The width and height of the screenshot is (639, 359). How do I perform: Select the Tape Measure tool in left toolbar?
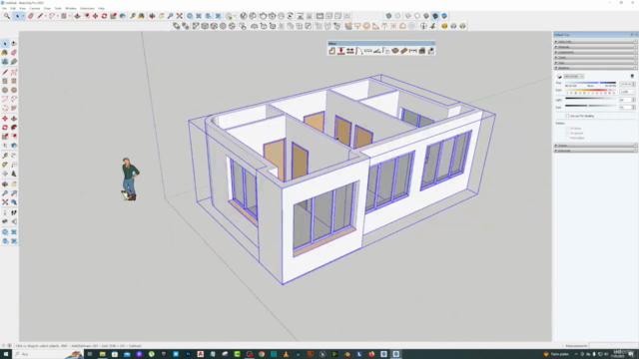[x=5, y=156]
